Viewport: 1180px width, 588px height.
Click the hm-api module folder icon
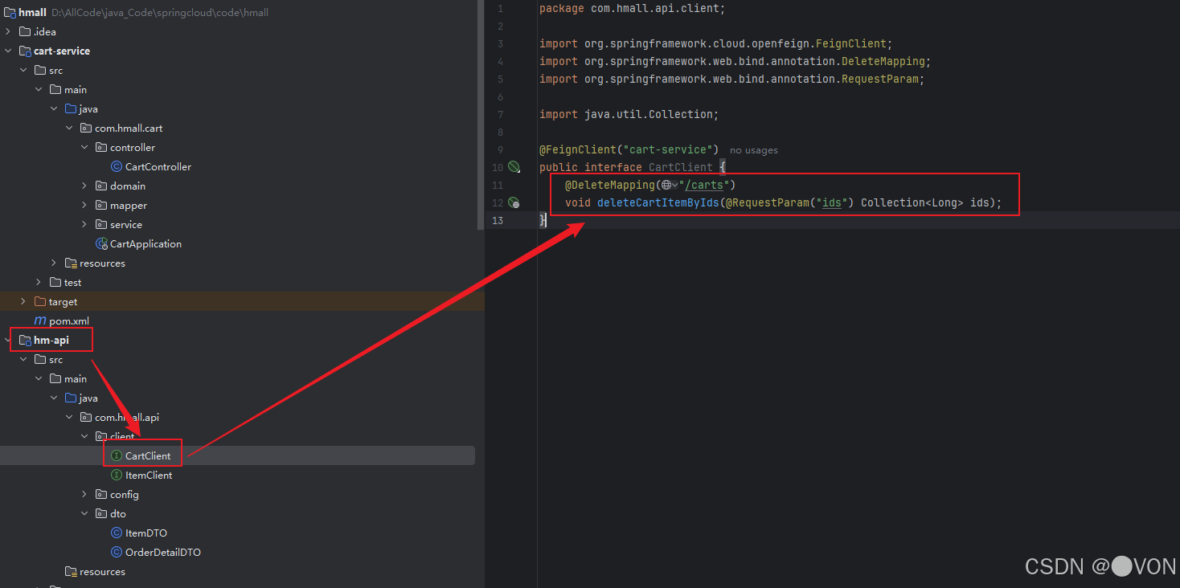[x=25, y=340]
